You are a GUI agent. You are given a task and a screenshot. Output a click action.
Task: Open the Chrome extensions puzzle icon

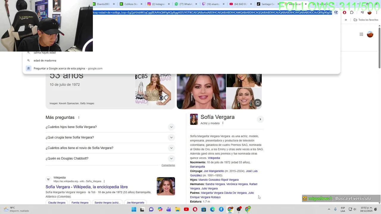point(352,12)
